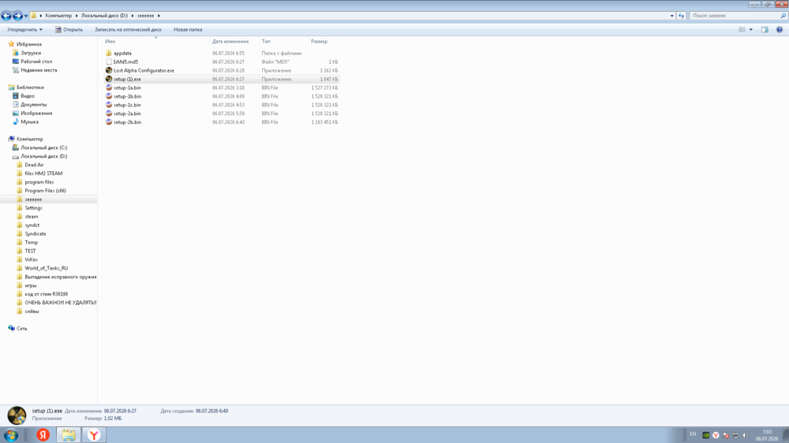Open the Yandex Browser taskbar icon
This screenshot has height=443, width=789.
click(94, 435)
